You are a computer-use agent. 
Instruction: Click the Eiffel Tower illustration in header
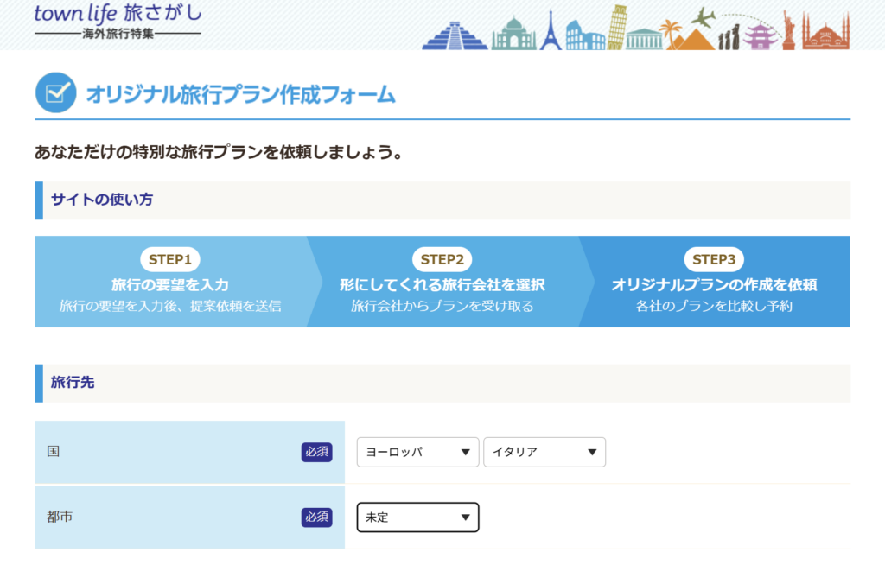pyautogui.click(x=551, y=30)
